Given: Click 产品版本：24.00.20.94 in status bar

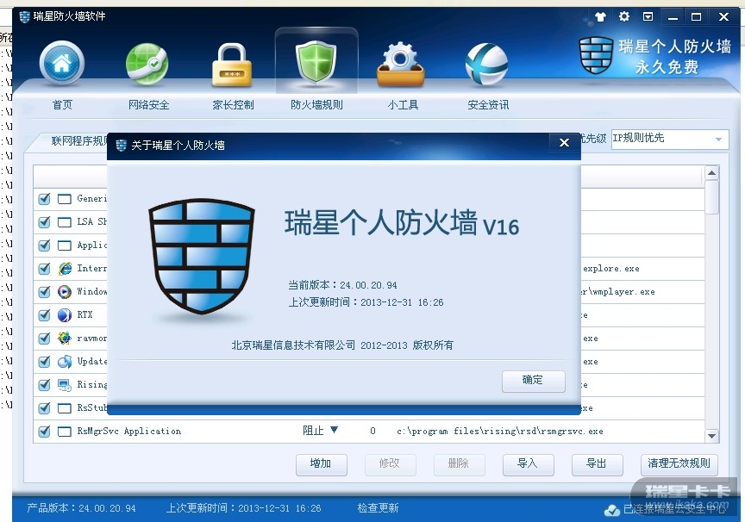Looking at the screenshot, I should (x=81, y=508).
